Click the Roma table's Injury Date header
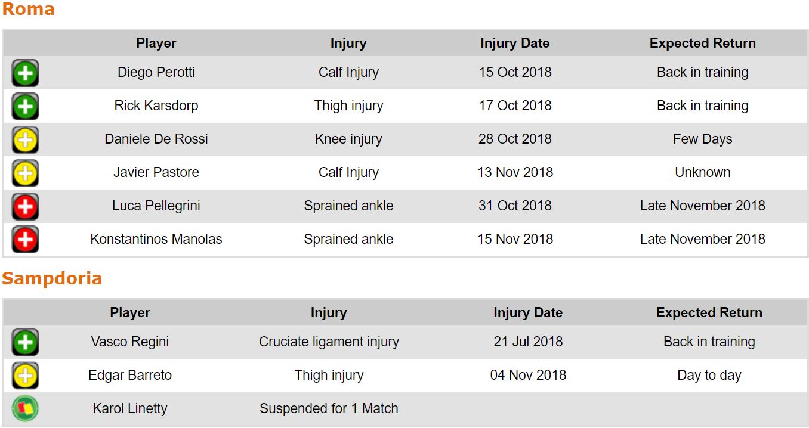The image size is (809, 428). point(515,44)
